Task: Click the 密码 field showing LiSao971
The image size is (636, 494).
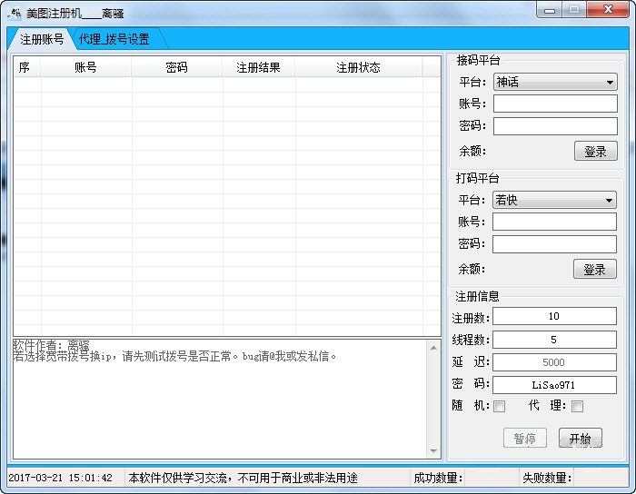Action: 554,385
